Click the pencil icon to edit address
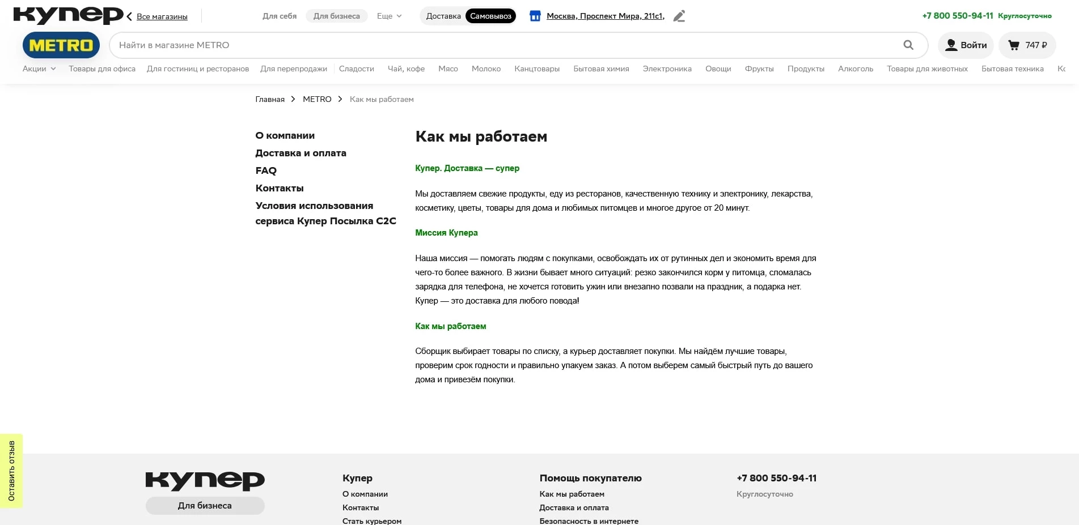Screen dimensions: 1079x525 [x=679, y=16]
